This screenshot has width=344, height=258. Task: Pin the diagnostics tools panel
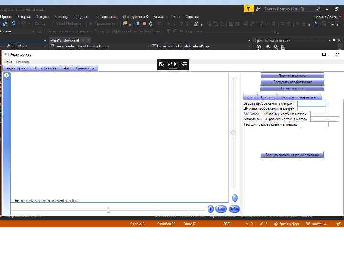tap(334, 40)
